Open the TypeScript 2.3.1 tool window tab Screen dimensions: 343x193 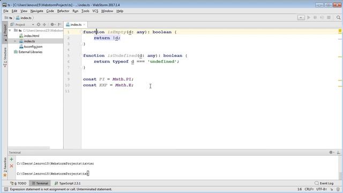pyautogui.click(x=68, y=183)
